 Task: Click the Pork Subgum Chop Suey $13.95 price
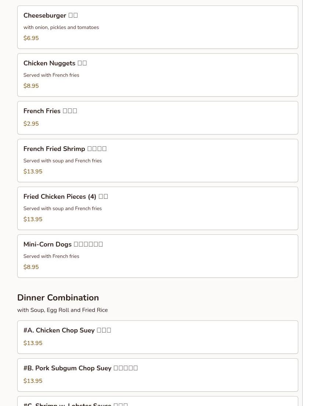(33, 381)
